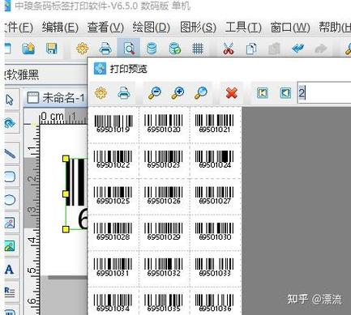Select the text A tool
The height and width of the screenshot is (315, 351).
pyautogui.click(x=9, y=269)
